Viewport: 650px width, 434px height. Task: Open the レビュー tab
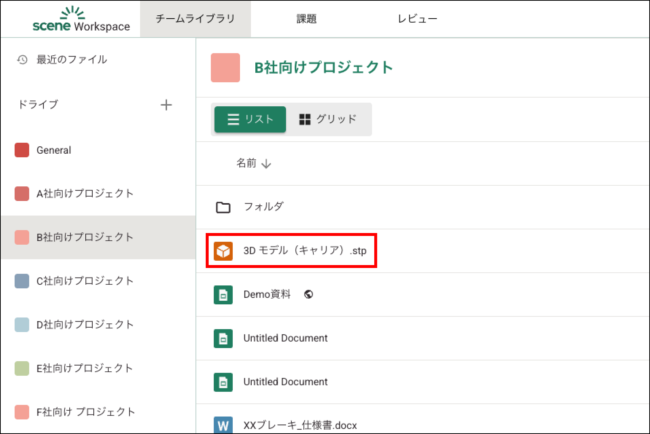point(417,19)
